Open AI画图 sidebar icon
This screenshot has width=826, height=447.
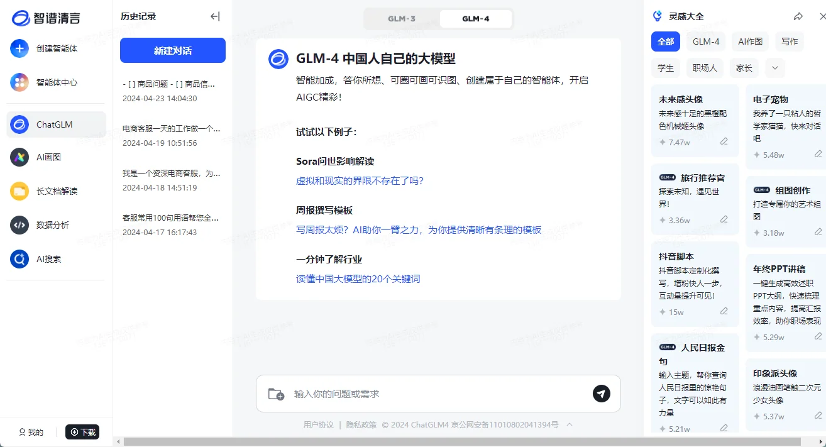tap(19, 157)
